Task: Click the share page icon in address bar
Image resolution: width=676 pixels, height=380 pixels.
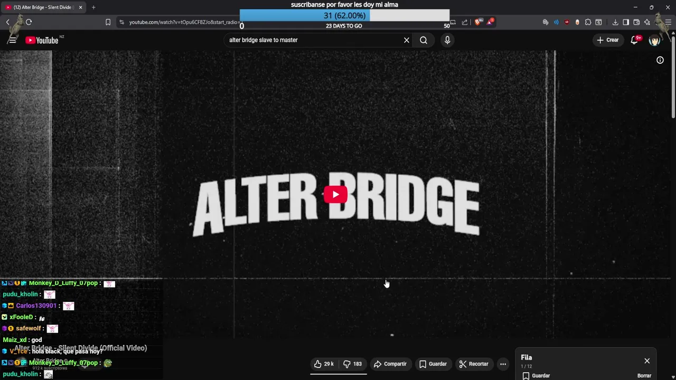Action: tap(465, 22)
